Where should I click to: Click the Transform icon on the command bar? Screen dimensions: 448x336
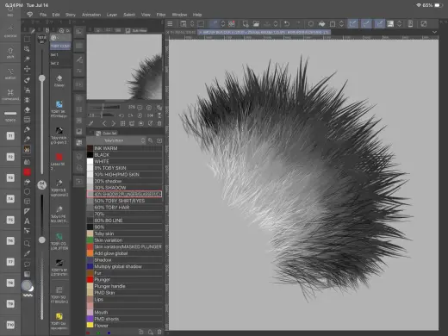[333, 24]
